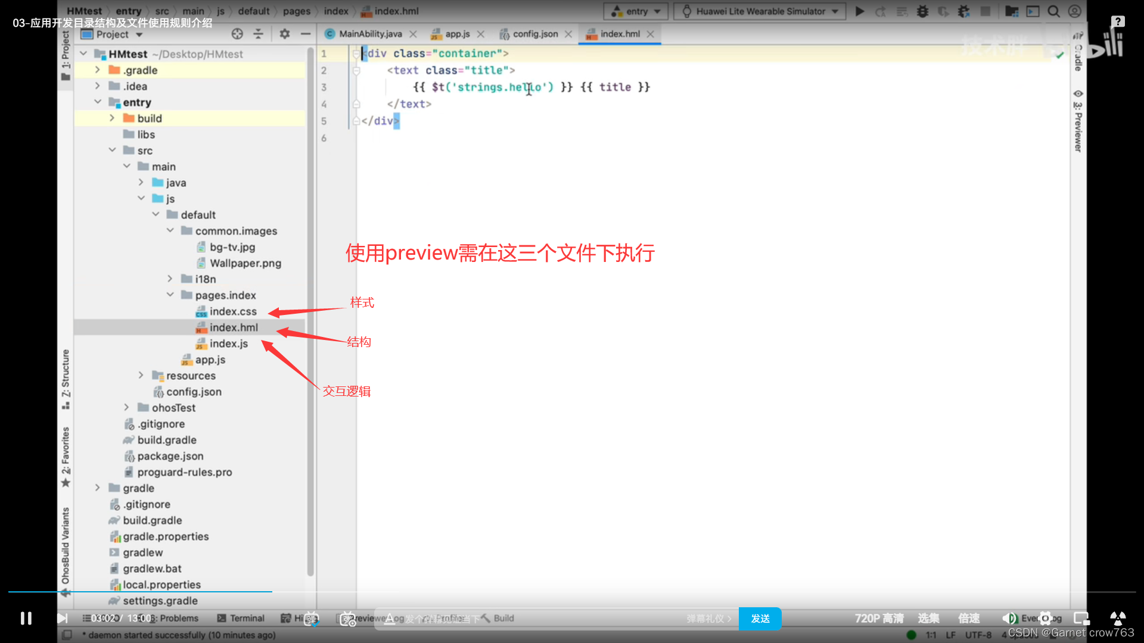Open the Project panel gear settings
Viewport: 1144px width, 643px height.
pyautogui.click(x=285, y=34)
